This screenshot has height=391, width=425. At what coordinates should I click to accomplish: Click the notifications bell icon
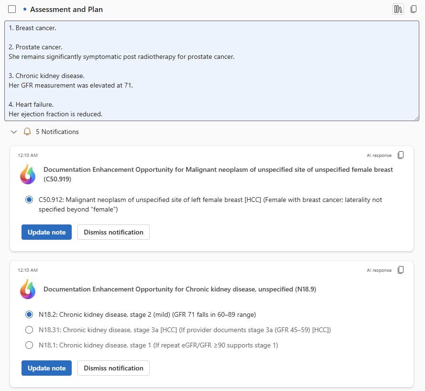[27, 132]
